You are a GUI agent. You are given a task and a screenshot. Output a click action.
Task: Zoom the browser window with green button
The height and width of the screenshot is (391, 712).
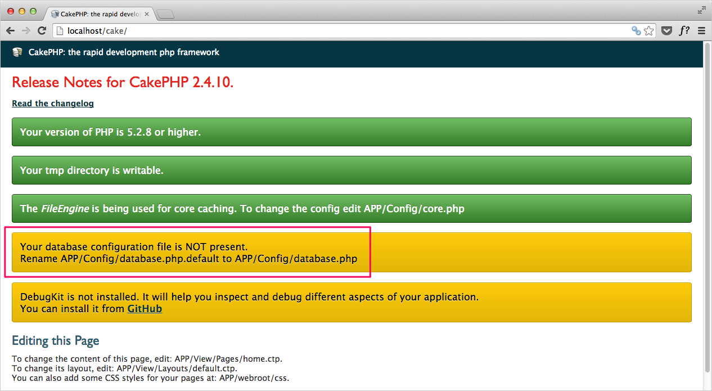coord(33,11)
